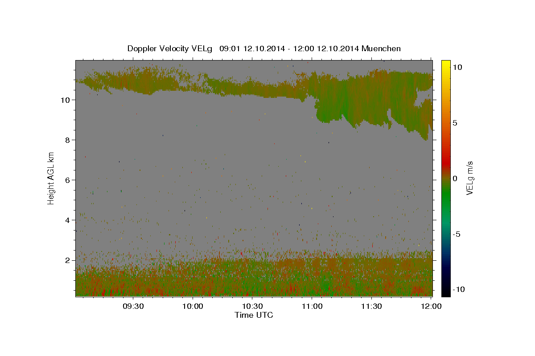The height and width of the screenshot is (356, 535).
Task: Click the height tick label 2
Action: [68, 260]
